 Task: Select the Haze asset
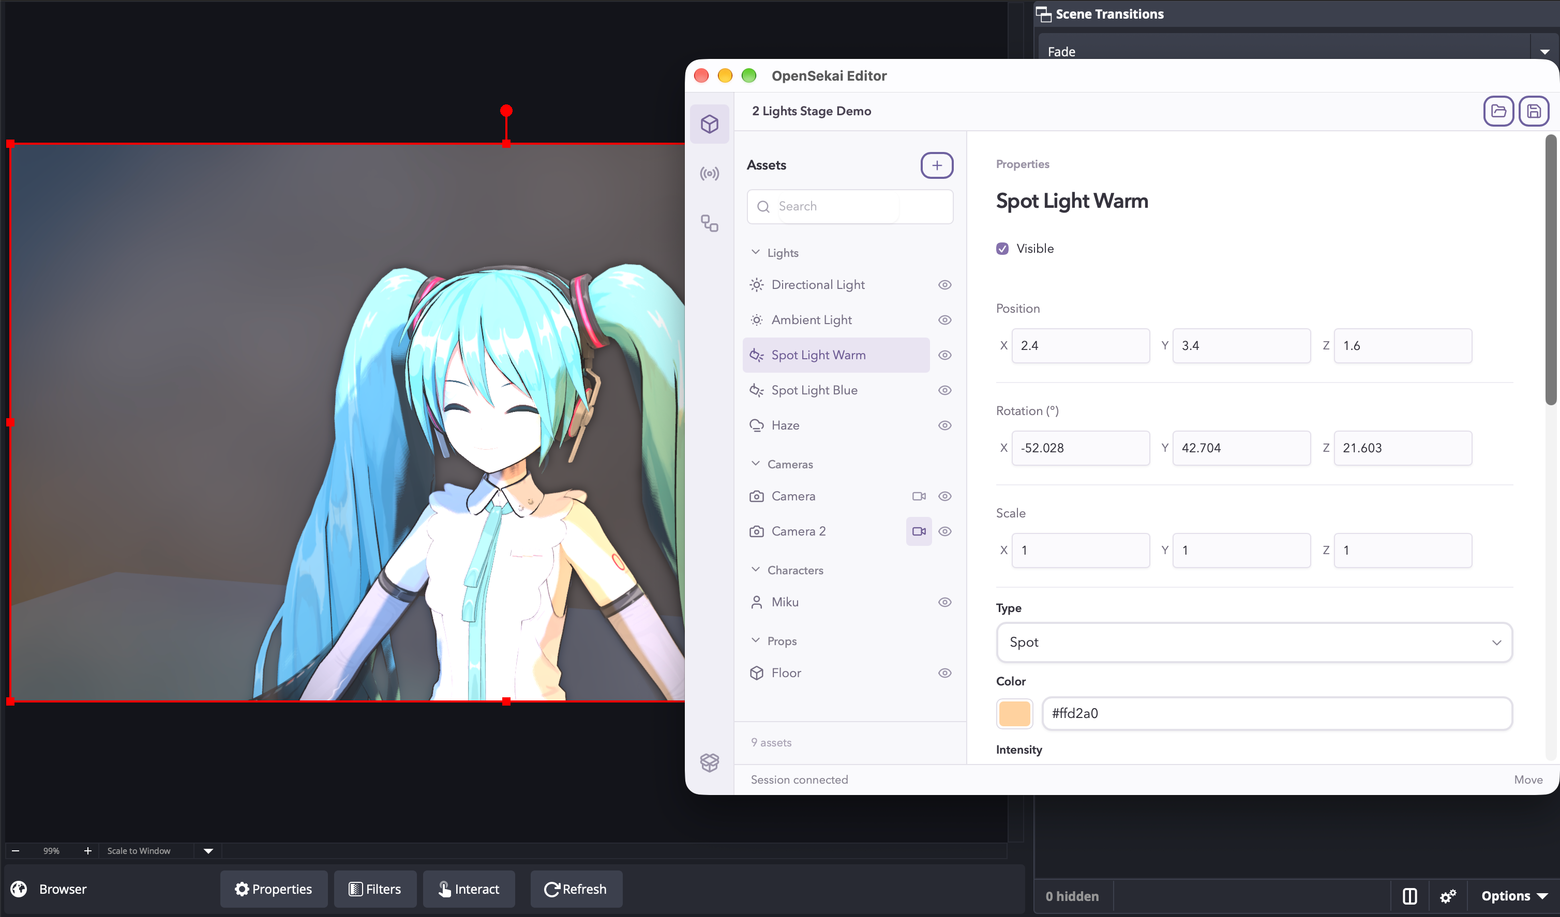(x=836, y=426)
